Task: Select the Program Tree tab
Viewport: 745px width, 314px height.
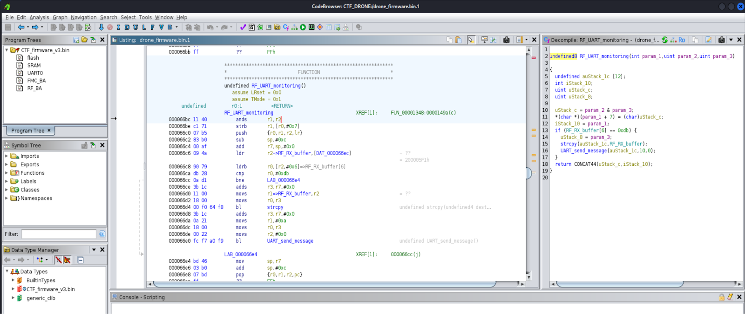Action: [28, 131]
